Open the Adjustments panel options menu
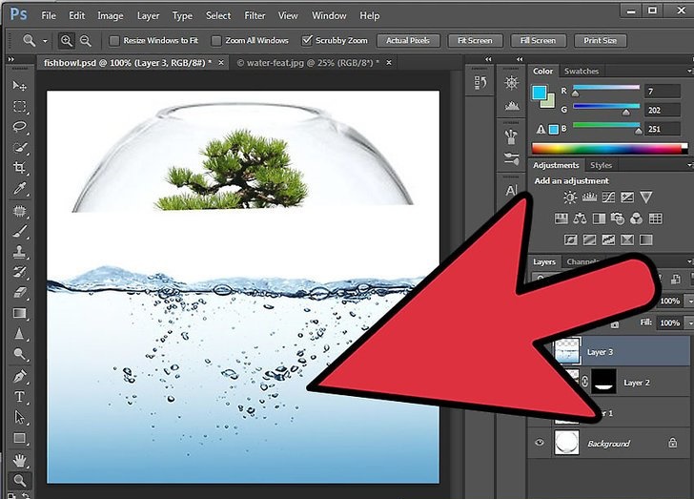 (x=689, y=165)
